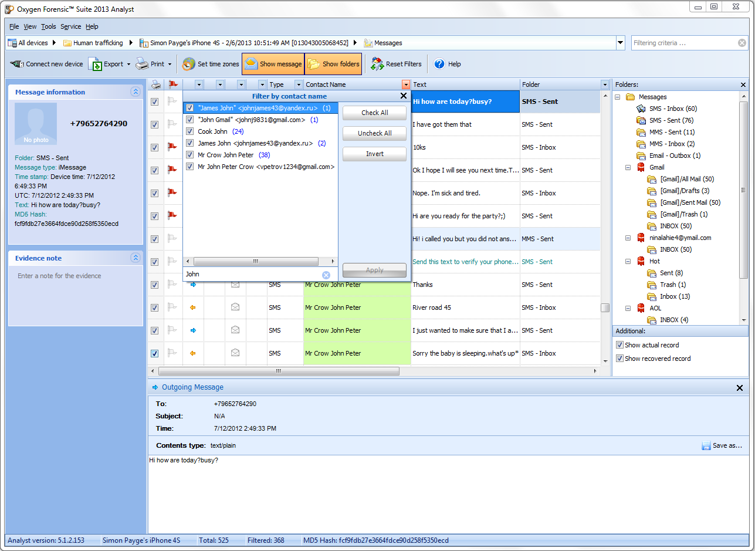The width and height of the screenshot is (755, 551).
Task: Uncheck the Cook John contact checkbox
Action: pos(189,131)
